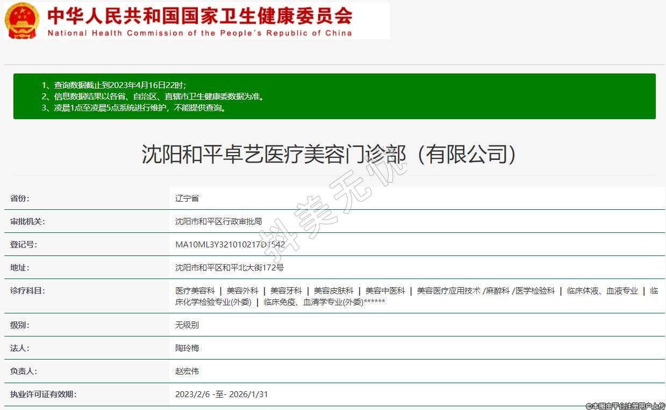Click 临床免疫、血清学专业(外委) department entry
The width and height of the screenshot is (666, 410).
point(313,302)
